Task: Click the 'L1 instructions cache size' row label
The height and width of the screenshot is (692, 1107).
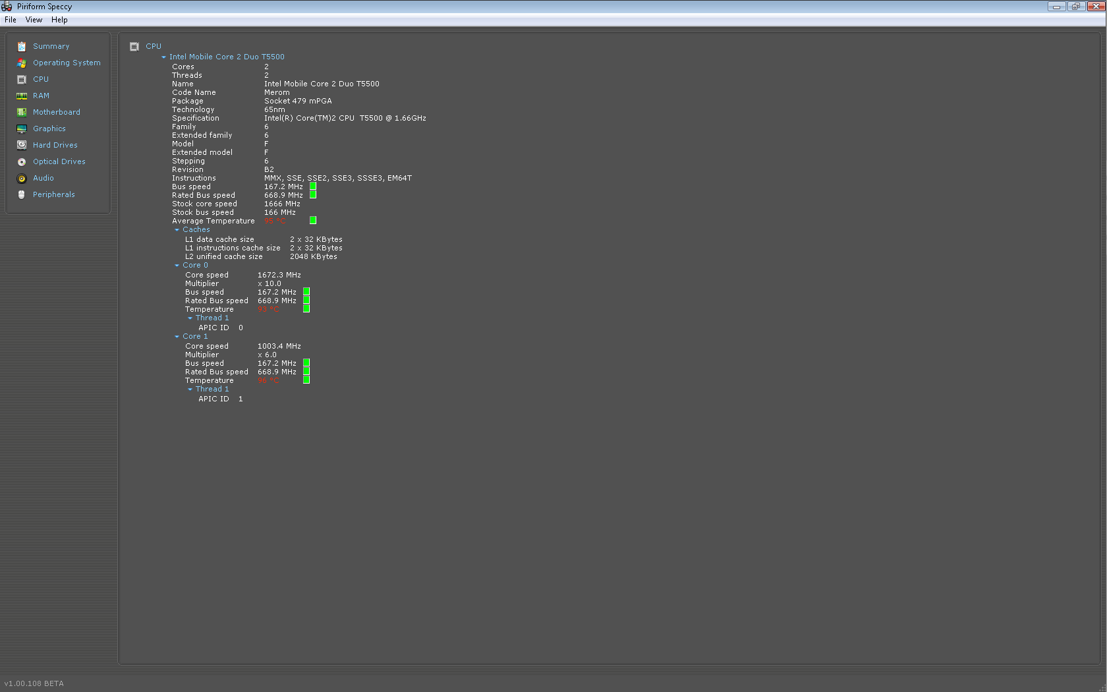Action: click(233, 248)
